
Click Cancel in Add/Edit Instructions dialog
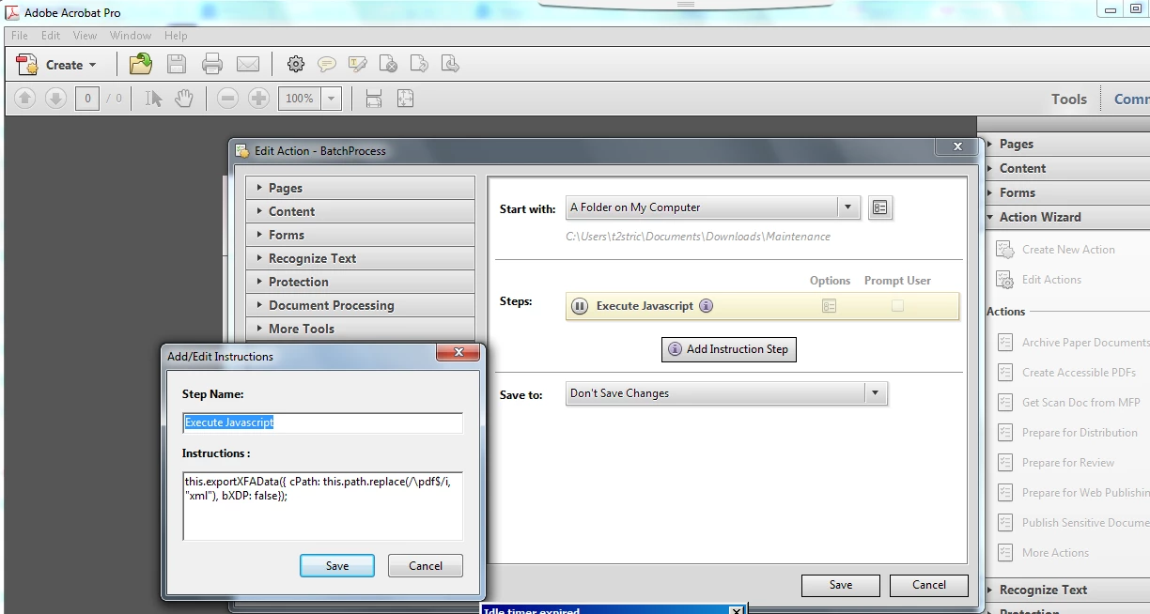click(x=426, y=566)
